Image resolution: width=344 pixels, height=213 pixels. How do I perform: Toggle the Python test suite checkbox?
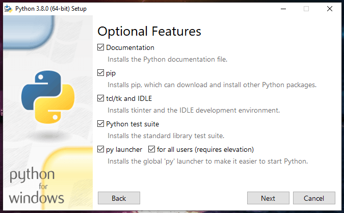pyautogui.click(x=100, y=124)
